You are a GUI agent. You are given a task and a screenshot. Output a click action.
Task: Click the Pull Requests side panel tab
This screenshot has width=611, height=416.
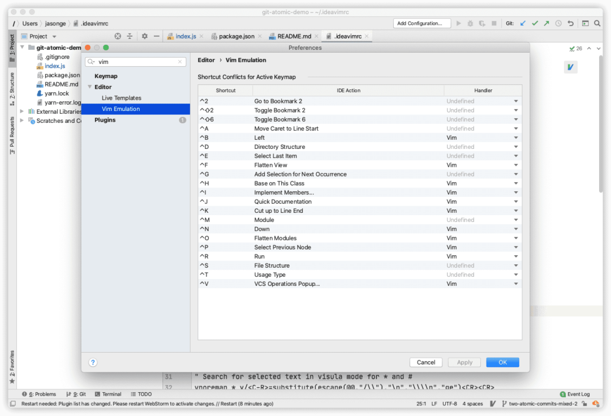click(x=12, y=135)
